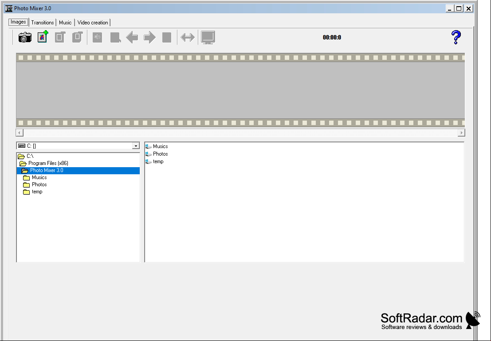Click the greyed right arrow icon
The height and width of the screenshot is (341, 491).
[x=149, y=38]
